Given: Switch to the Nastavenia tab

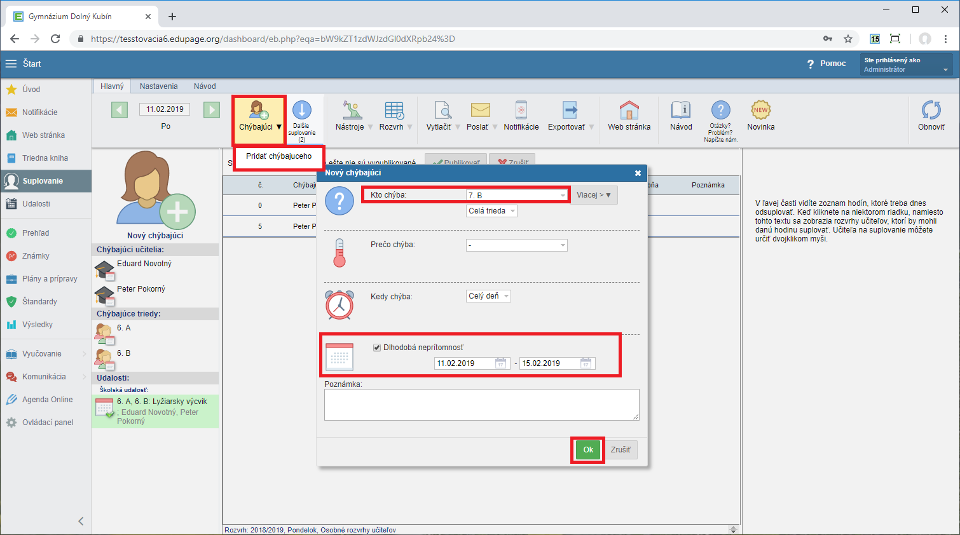Looking at the screenshot, I should point(158,86).
